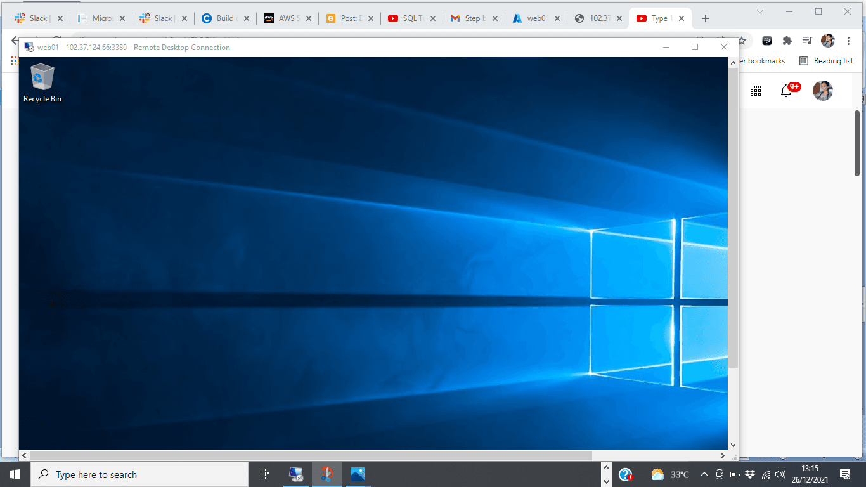Open Chrome's three-dot menu
The width and height of the screenshot is (866, 487).
[848, 41]
